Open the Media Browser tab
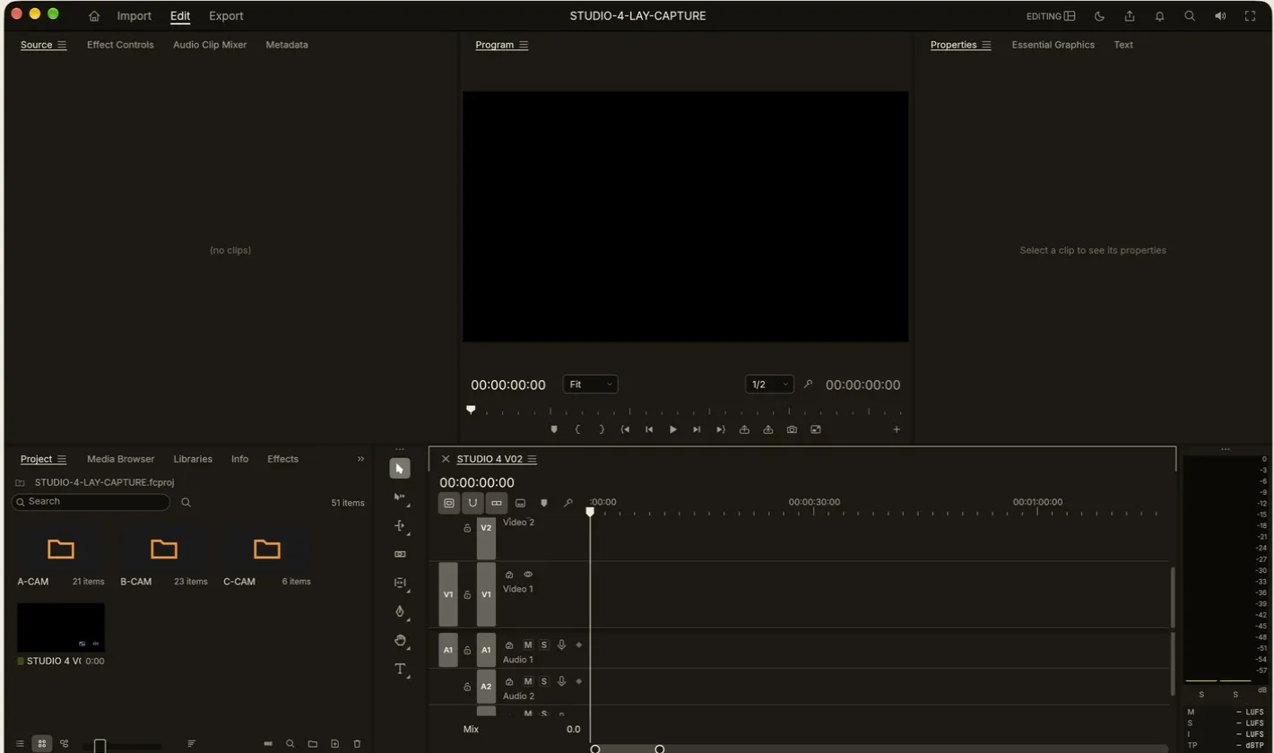Image resolution: width=1274 pixels, height=753 pixels. coord(121,459)
